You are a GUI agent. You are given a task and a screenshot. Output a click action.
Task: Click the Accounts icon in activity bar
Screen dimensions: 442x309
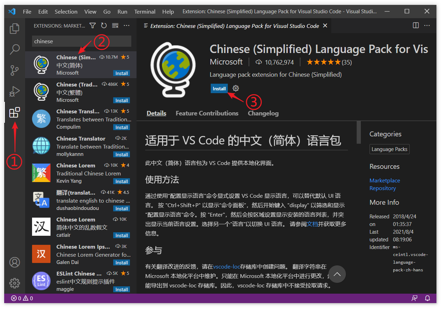(x=14, y=262)
